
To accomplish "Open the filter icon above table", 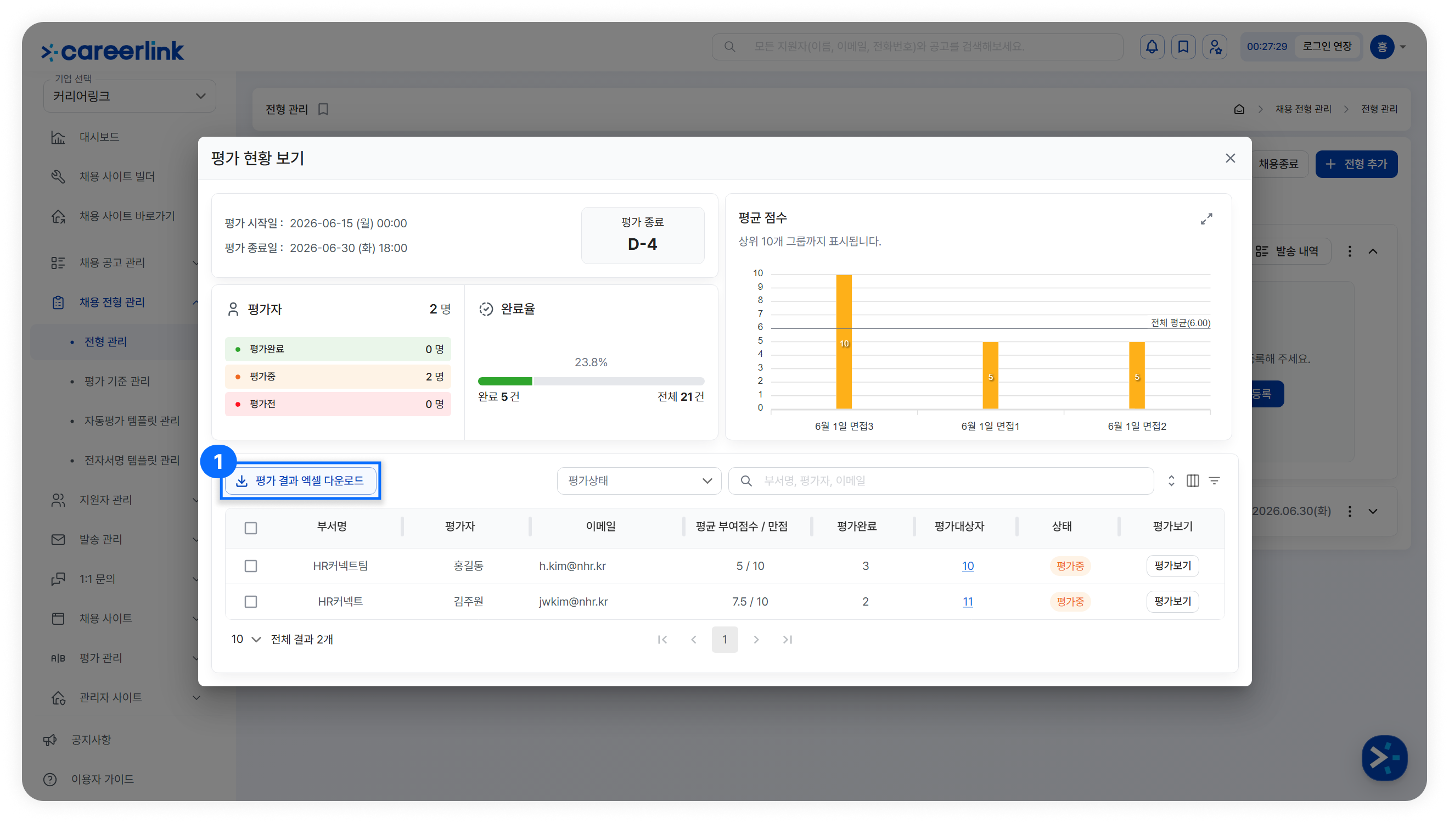I will pyautogui.click(x=1215, y=480).
